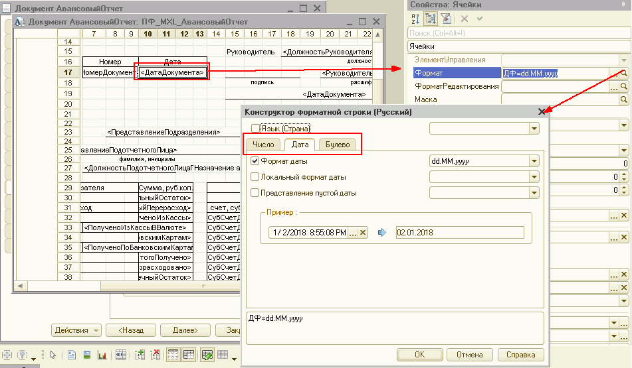Open the date picker ellipsis in Пример
The height and width of the screenshot is (368, 632).
coord(353,233)
